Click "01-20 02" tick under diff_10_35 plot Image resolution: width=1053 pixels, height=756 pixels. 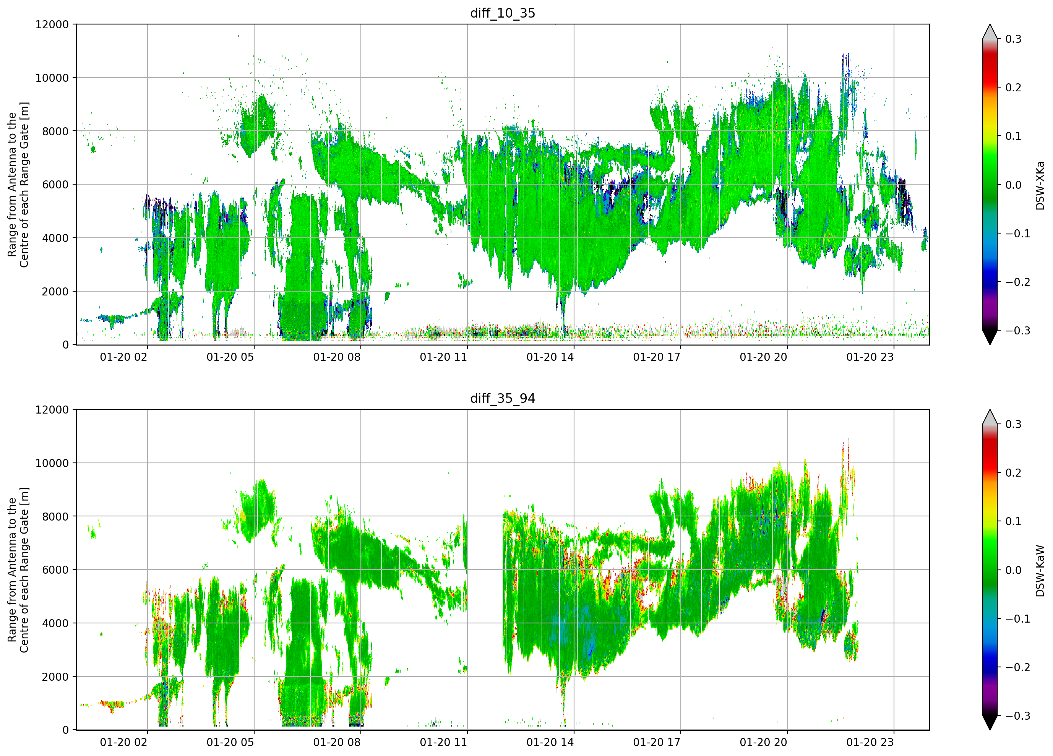[x=123, y=357]
